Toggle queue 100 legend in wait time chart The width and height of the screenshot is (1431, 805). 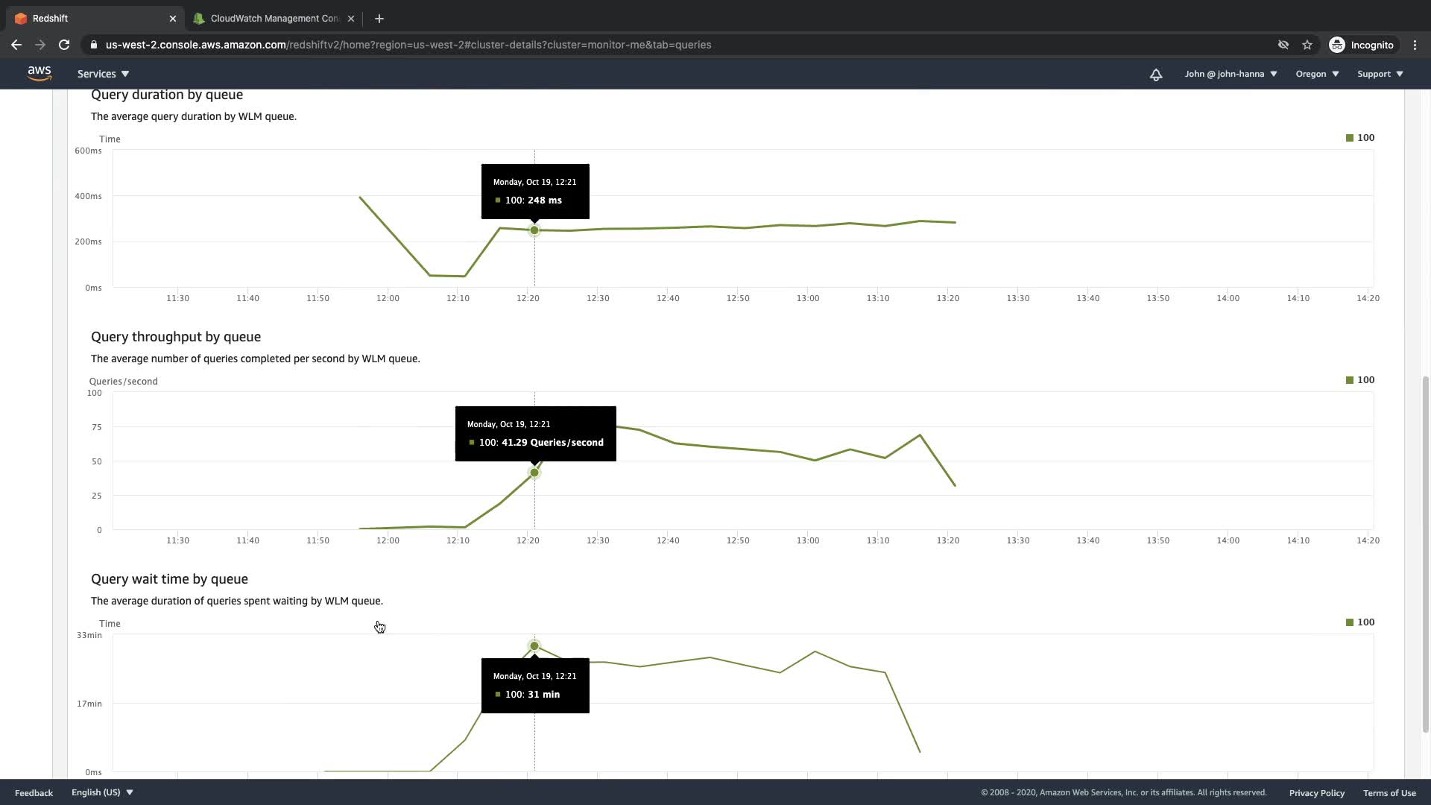click(x=1359, y=622)
